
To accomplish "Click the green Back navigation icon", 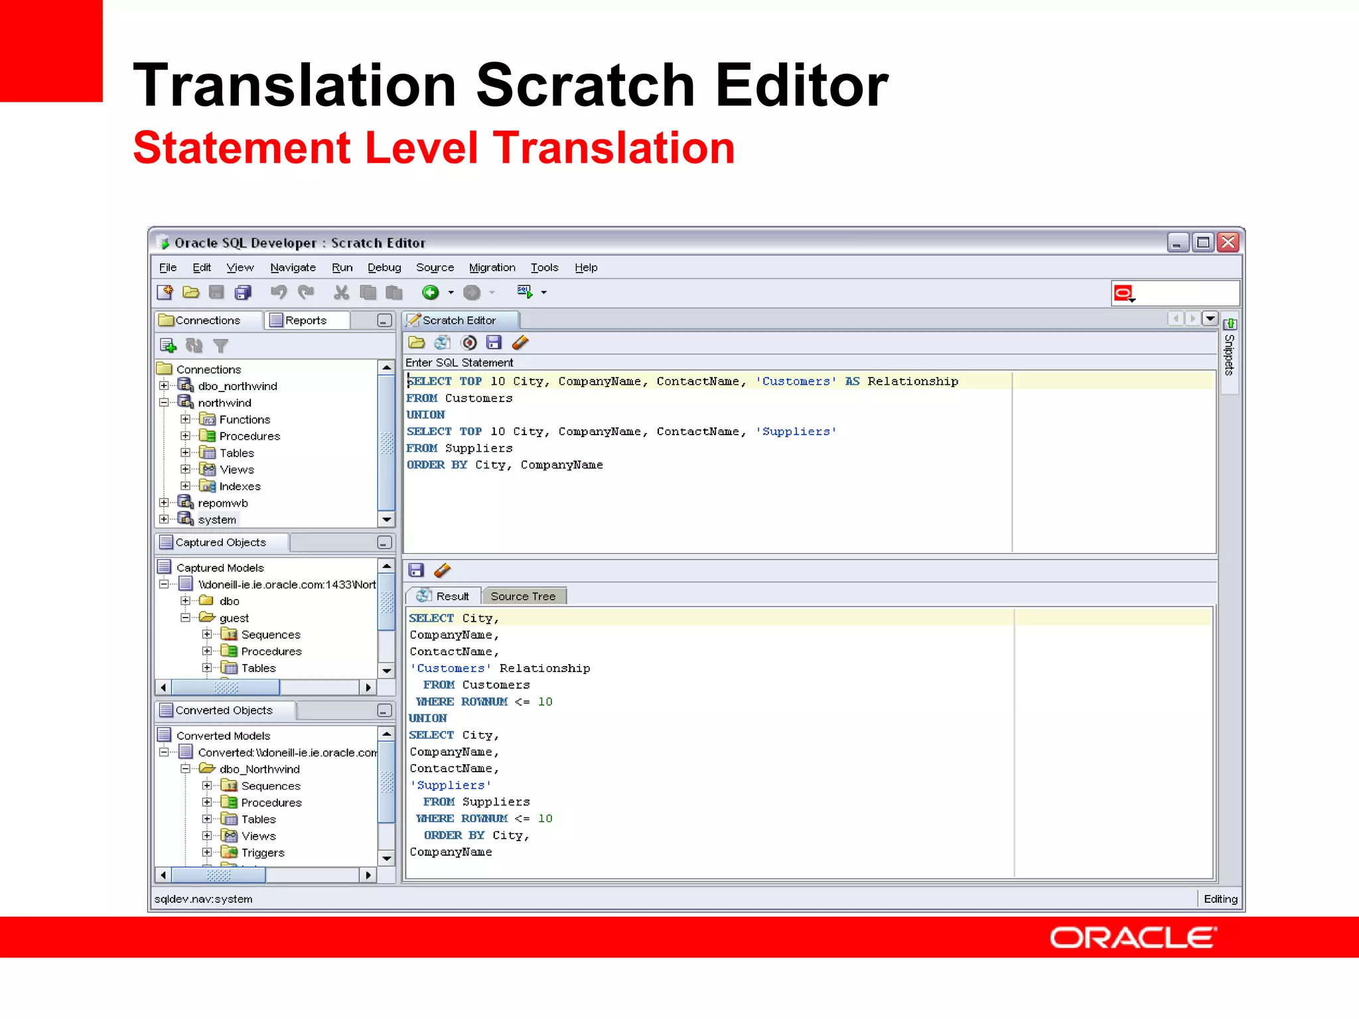I will pos(431,292).
